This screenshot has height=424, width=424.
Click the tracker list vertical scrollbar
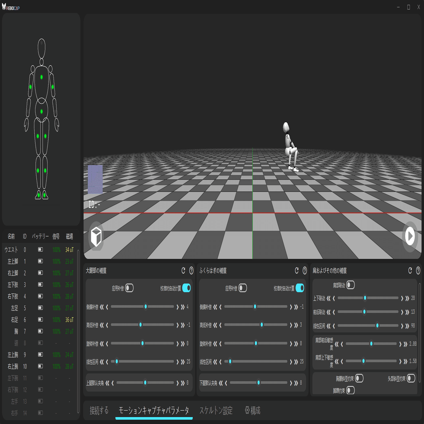pyautogui.click(x=78, y=331)
